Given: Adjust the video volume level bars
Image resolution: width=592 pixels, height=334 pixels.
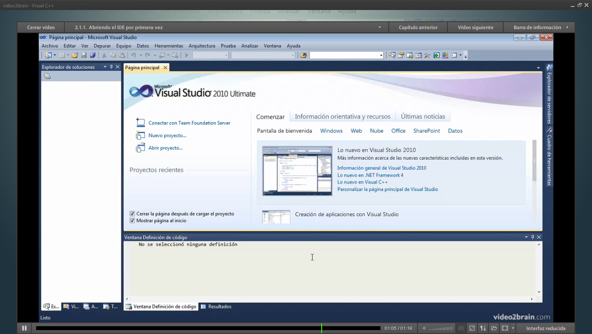Looking at the screenshot, I should tap(441, 328).
